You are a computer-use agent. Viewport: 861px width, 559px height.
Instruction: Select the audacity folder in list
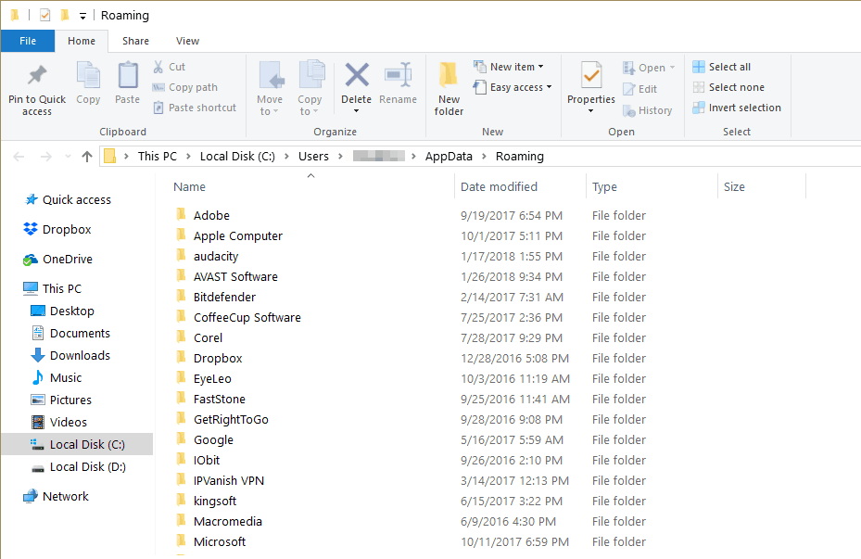(x=216, y=257)
